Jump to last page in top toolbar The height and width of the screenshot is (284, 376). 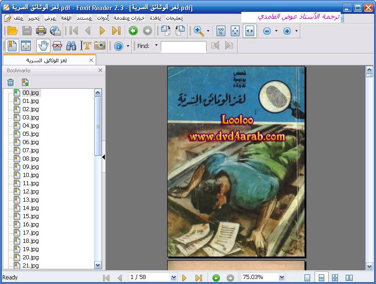pyautogui.click(x=116, y=31)
